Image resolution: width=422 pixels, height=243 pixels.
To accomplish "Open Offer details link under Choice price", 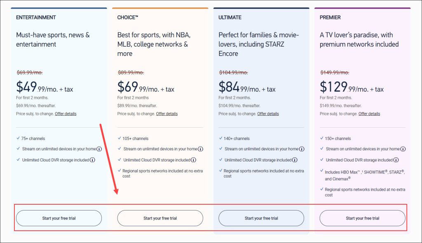I will pos(167,114).
